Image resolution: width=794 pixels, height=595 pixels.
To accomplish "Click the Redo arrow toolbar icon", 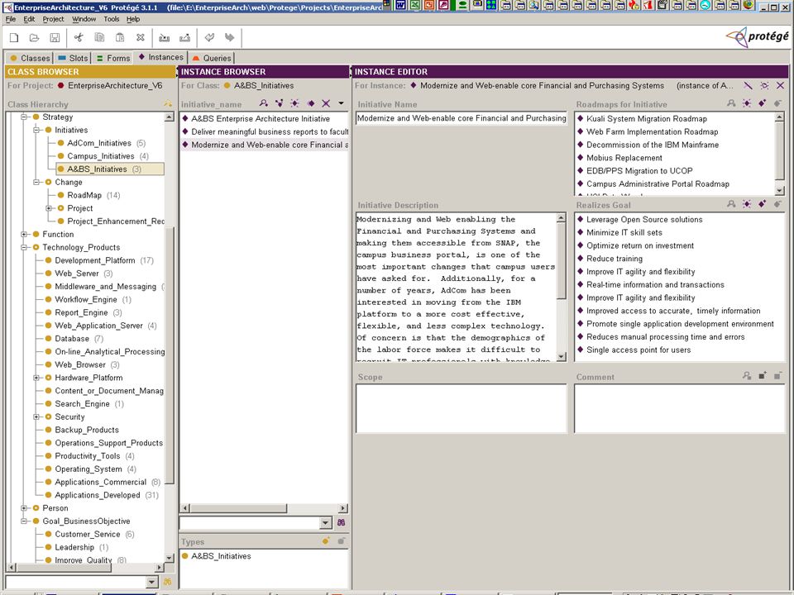I will [229, 37].
